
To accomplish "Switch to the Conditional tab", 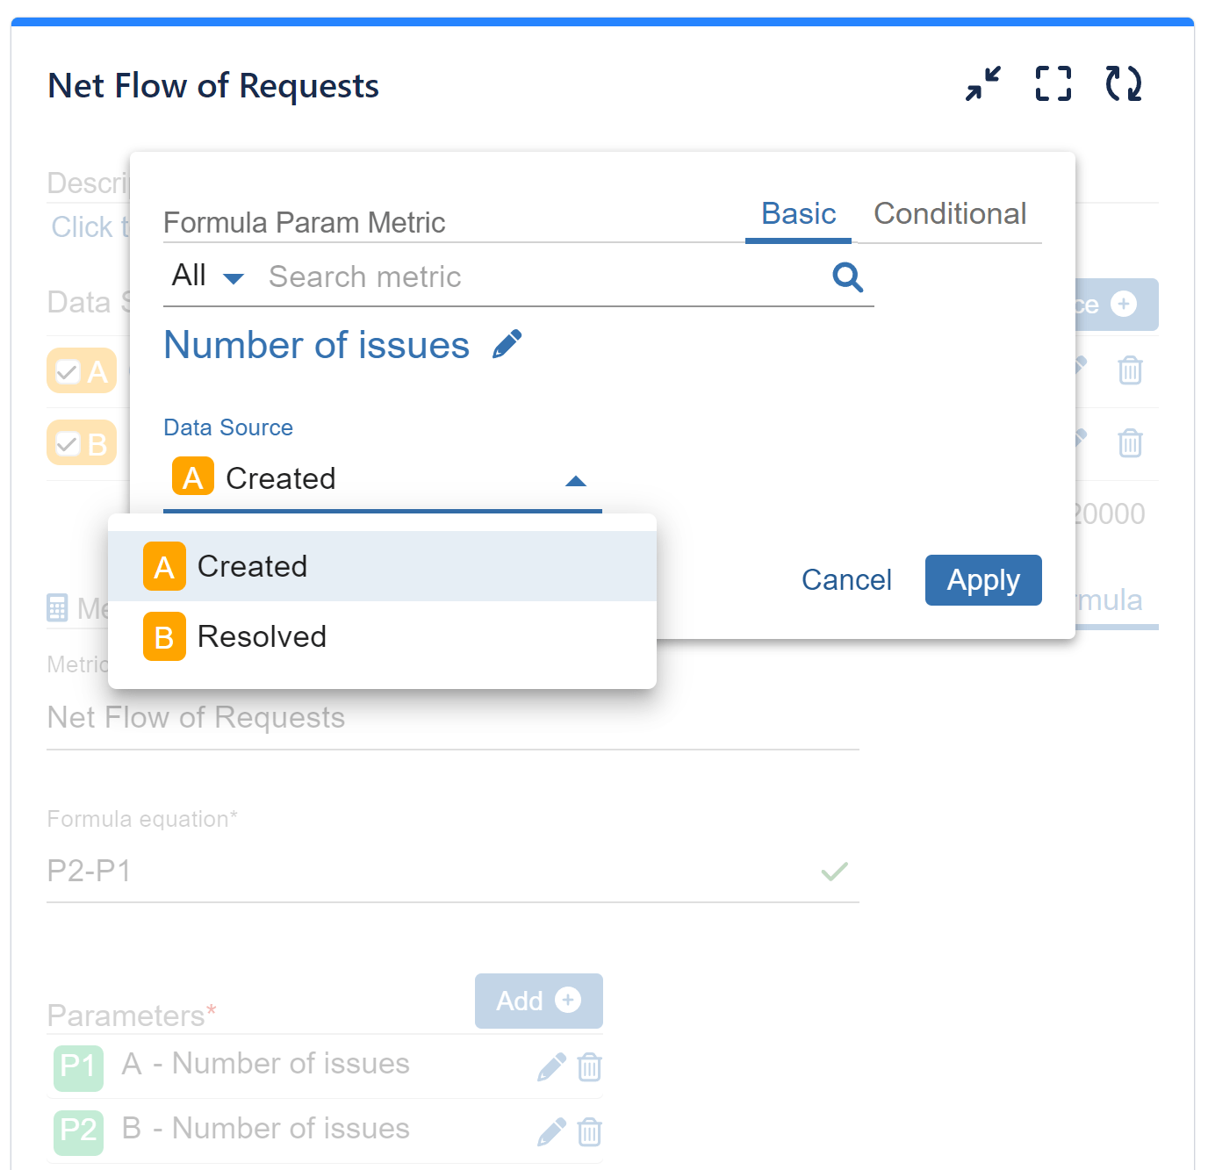I will [x=950, y=213].
